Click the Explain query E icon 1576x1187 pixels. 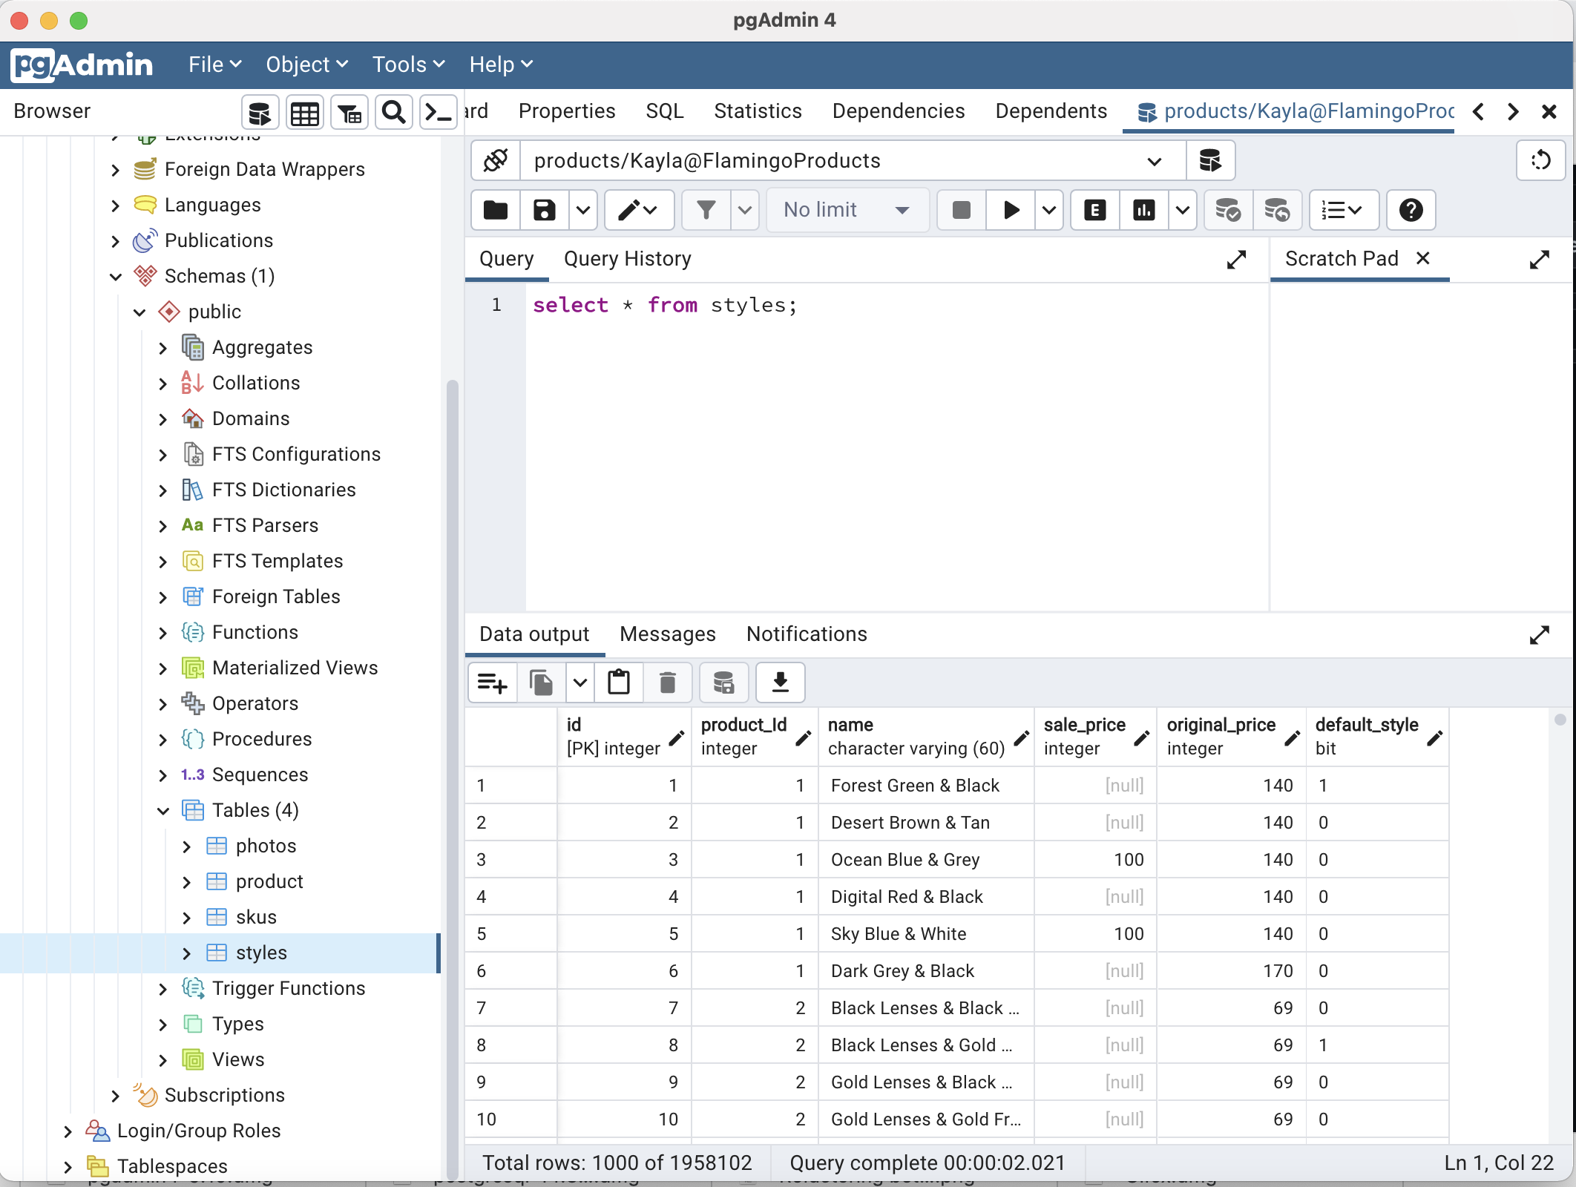coord(1094,210)
